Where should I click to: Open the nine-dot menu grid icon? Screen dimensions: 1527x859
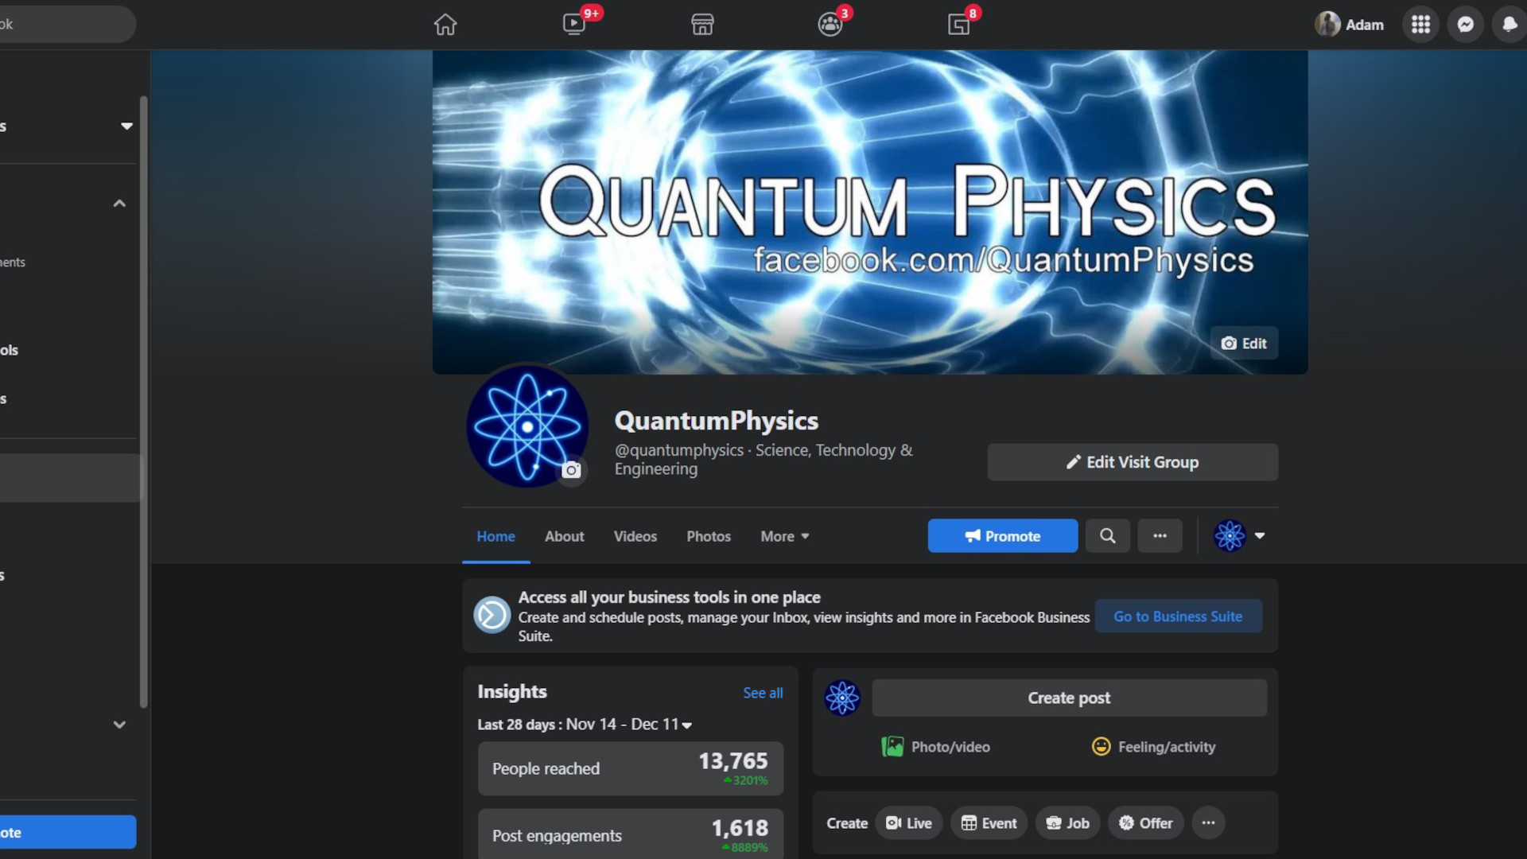[1420, 25]
